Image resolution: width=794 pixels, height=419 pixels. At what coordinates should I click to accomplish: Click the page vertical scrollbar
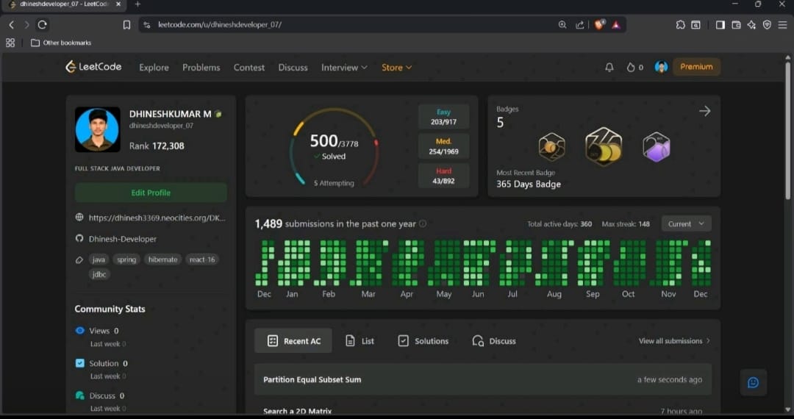(787, 132)
